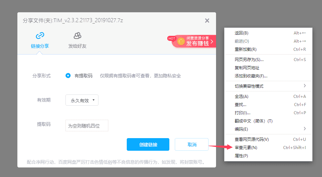
Task: Click the chain link icon for 链接分享
Action: click(40, 35)
